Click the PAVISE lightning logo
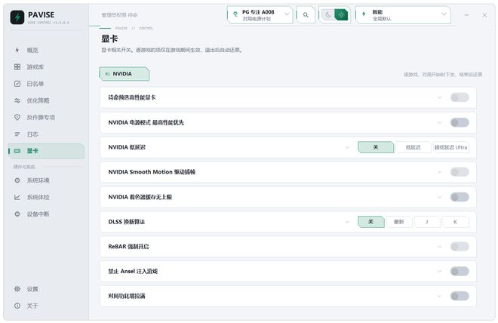Image resolution: width=498 pixels, height=323 pixels. tap(17, 17)
